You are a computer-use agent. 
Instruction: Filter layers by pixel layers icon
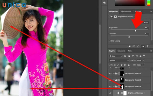click(x=125, y=56)
